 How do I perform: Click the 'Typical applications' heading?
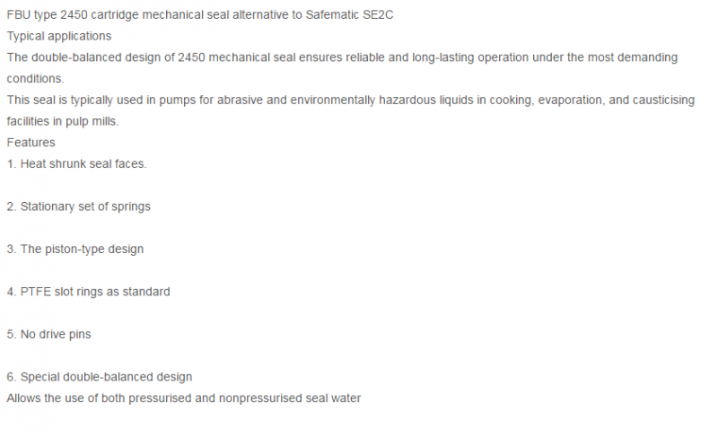(x=59, y=36)
